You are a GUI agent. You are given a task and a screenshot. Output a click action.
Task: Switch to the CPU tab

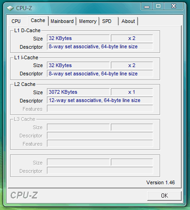[x=18, y=21]
